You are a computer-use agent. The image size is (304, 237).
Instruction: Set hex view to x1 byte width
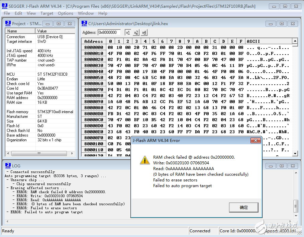tap(128, 32)
